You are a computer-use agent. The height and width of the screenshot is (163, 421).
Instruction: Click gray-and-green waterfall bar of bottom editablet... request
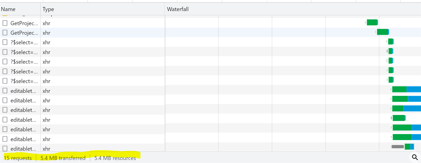coord(403,147)
